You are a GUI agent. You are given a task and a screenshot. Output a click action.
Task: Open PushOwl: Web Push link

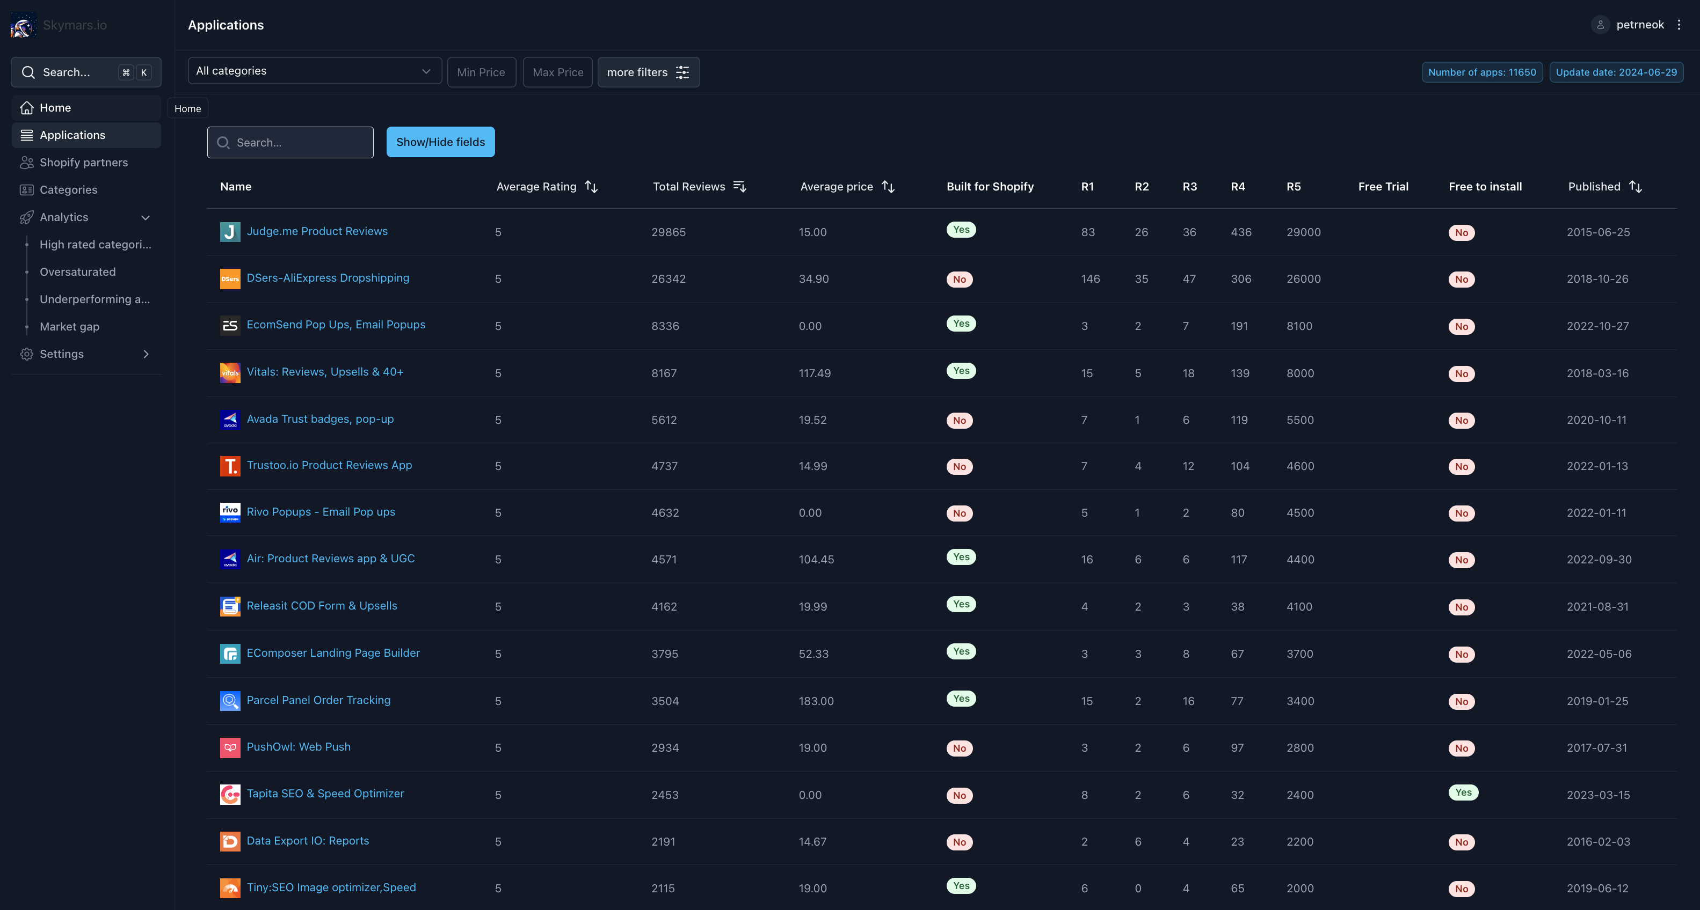pos(299,747)
